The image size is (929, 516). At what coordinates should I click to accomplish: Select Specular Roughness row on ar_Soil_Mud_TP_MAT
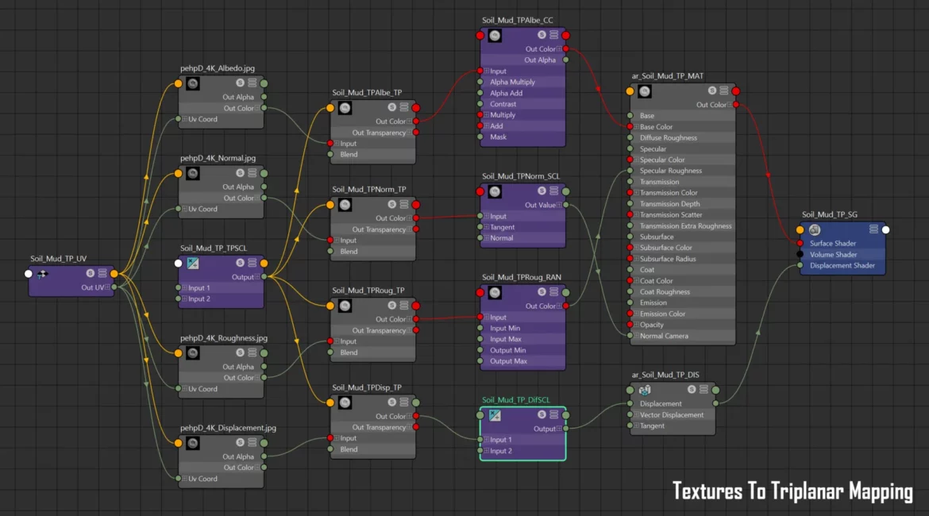click(671, 171)
